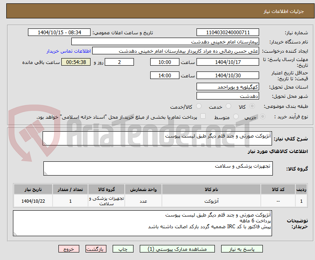Click the resize handle of شرح کلی نیاز box
The width and height of the screenshot is (315, 260).
45,143
